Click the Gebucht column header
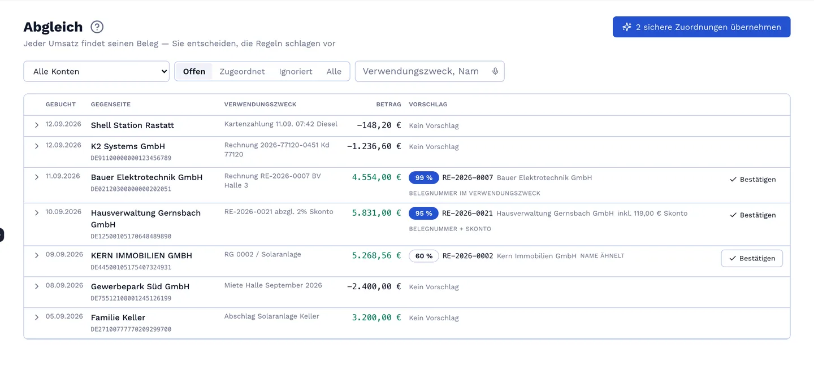Image resolution: width=814 pixels, height=374 pixels. point(60,105)
